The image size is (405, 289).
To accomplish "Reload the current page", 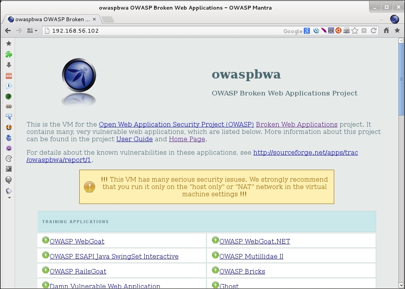I will point(373,31).
